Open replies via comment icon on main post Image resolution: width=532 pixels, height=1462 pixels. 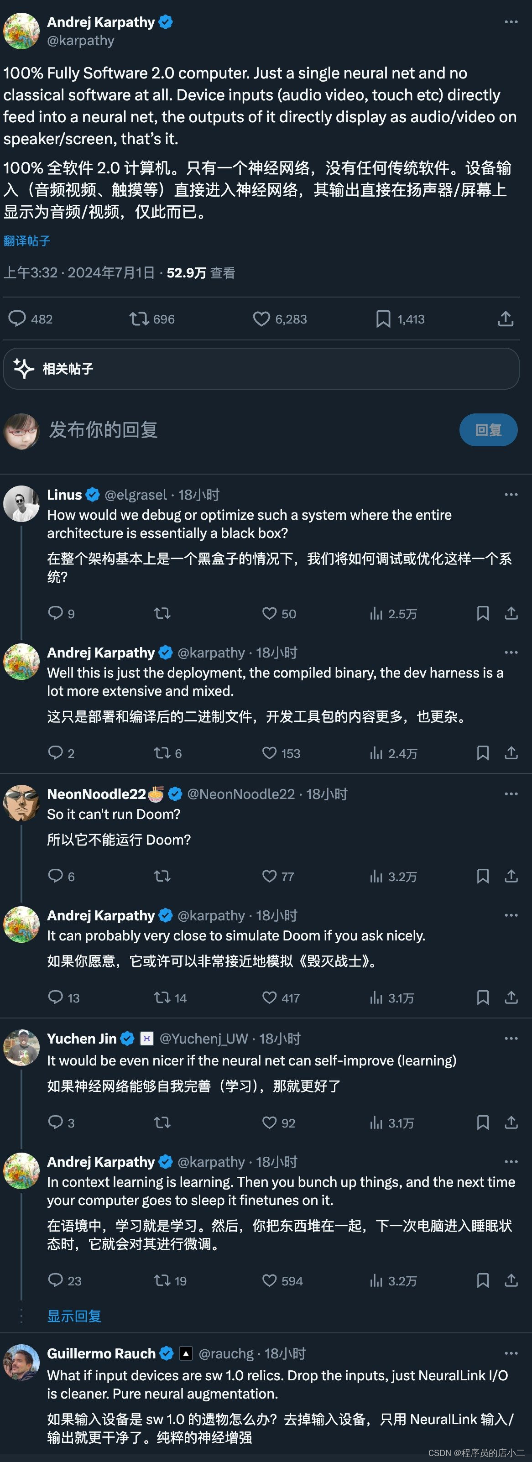point(19,319)
